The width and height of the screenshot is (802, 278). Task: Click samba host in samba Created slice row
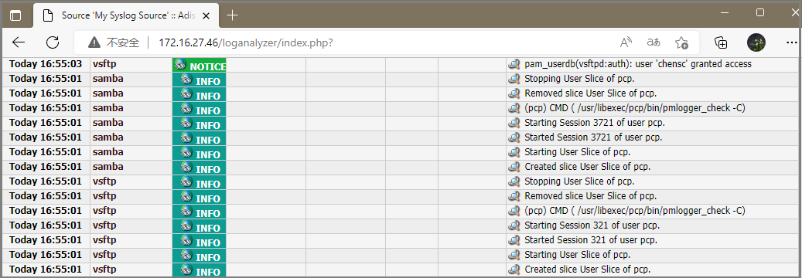[x=108, y=167]
